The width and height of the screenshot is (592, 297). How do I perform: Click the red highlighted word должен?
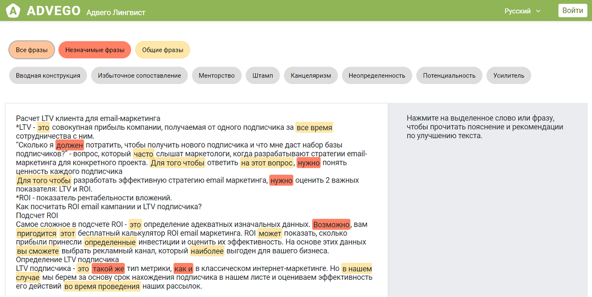pos(70,146)
